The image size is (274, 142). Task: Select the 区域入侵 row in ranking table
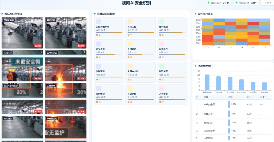click(233, 114)
